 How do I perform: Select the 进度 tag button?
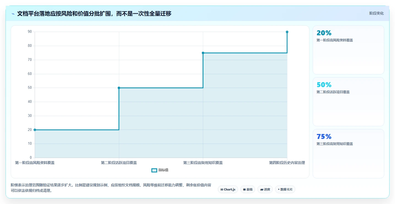point(265,189)
